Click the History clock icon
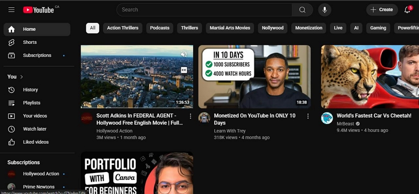 coord(12,90)
